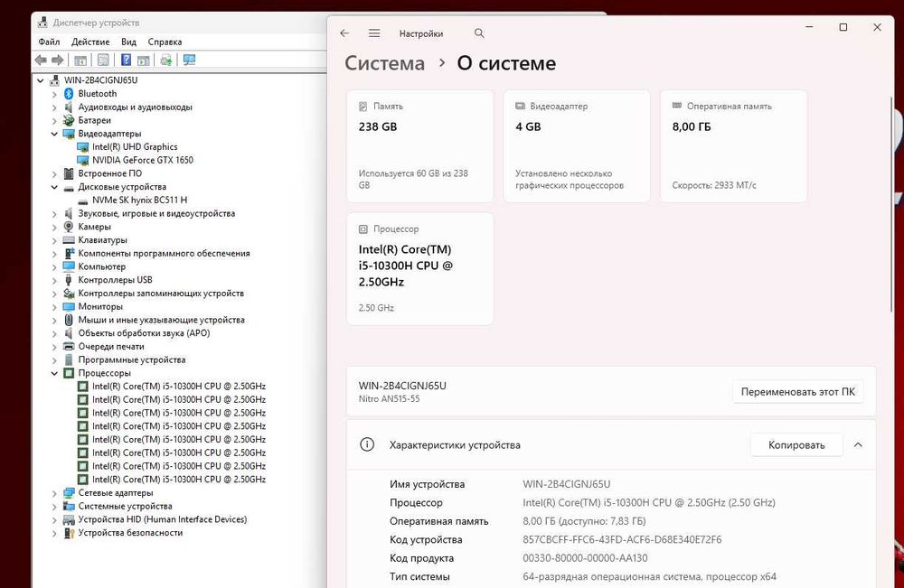Viewport: 904px width, 588px height.
Task: Click the Back arrow in Device Manager toolbar
Action: point(41,60)
